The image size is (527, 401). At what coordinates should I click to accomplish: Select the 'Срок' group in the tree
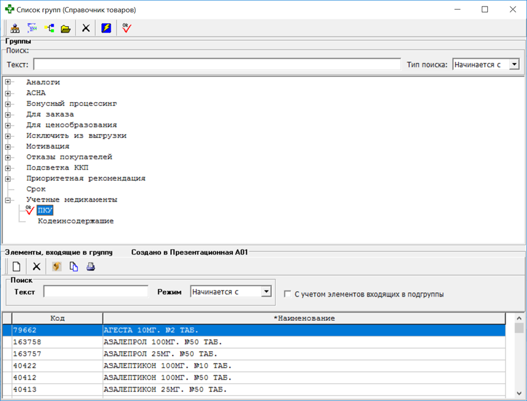coord(36,189)
